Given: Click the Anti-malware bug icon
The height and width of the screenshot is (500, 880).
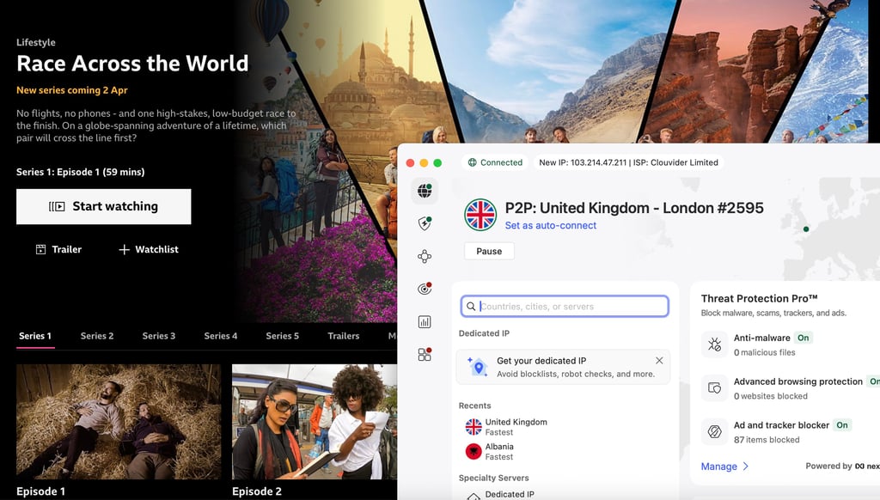Looking at the screenshot, I should coord(714,345).
